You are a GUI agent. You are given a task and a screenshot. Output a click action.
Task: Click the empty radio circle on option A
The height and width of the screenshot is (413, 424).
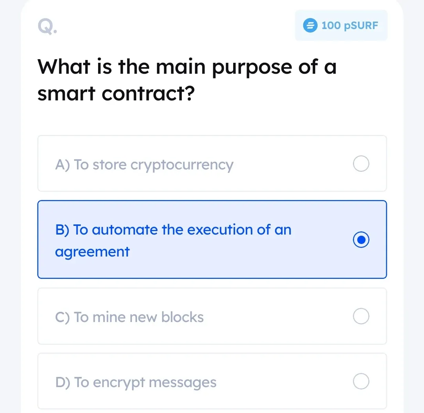point(361,164)
